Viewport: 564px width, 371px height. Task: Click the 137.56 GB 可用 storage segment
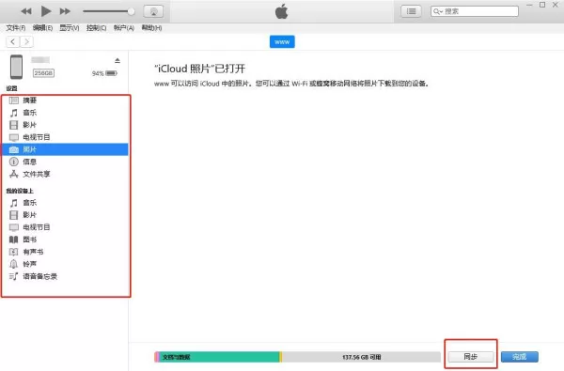click(x=362, y=357)
